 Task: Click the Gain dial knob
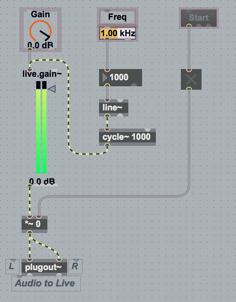pyautogui.click(x=40, y=31)
